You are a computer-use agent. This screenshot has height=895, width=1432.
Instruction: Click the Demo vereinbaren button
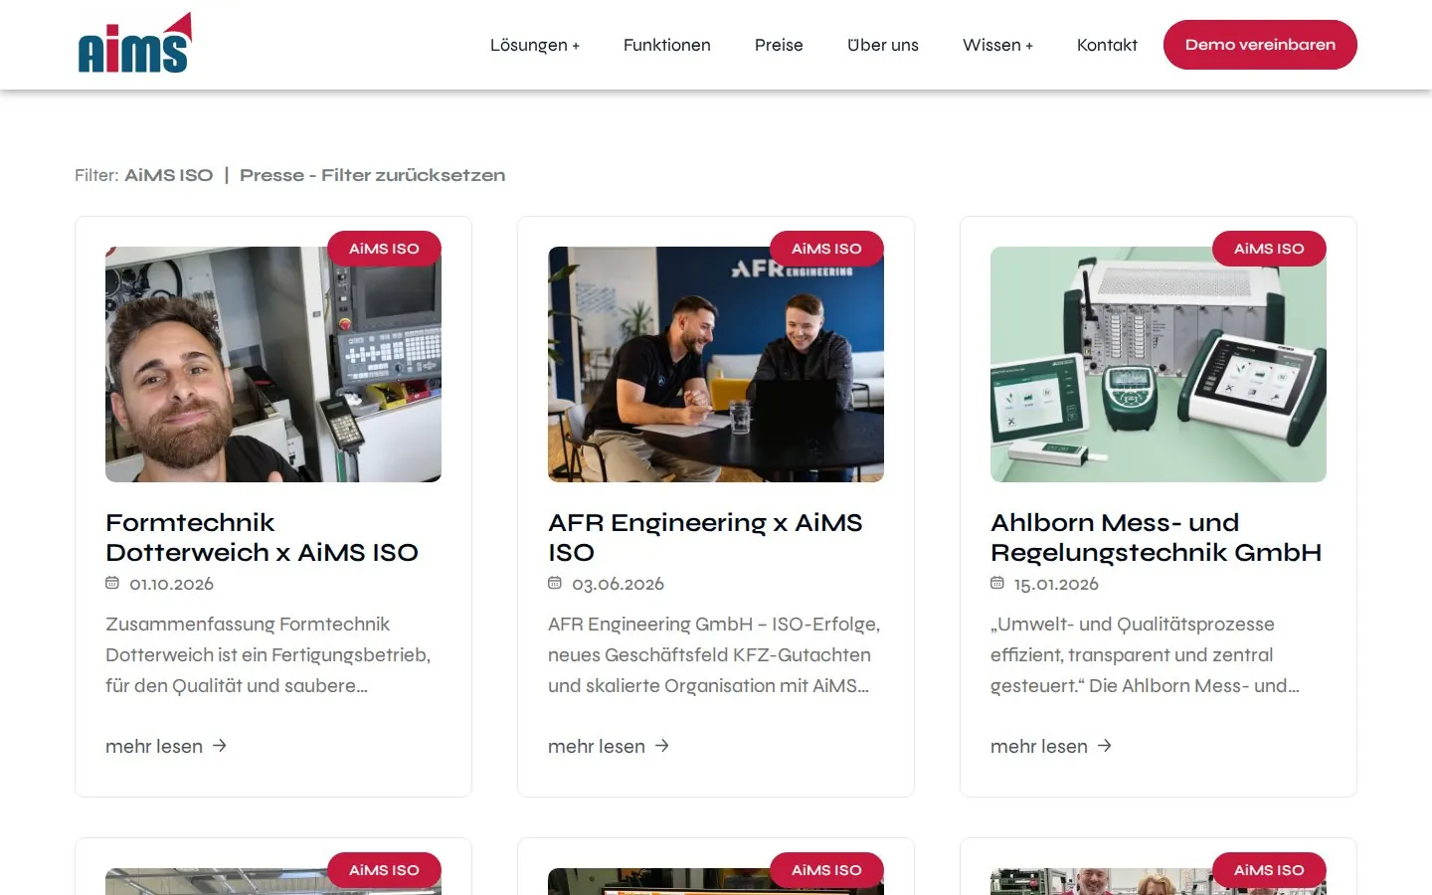(1260, 45)
